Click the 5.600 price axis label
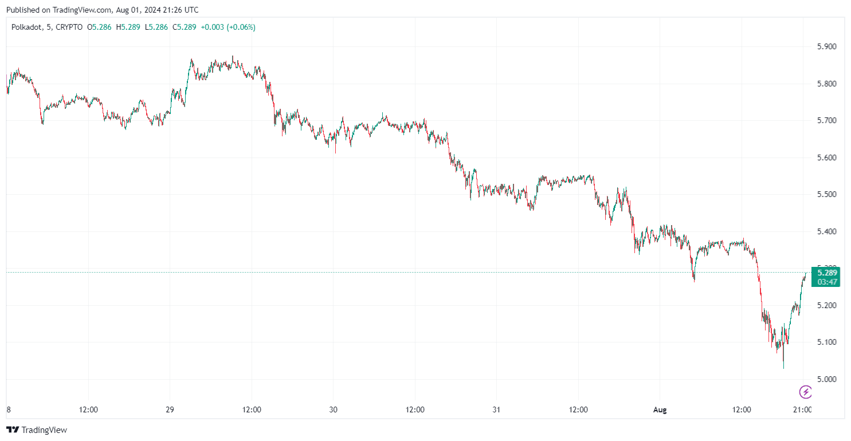The width and height of the screenshot is (851, 441). click(x=827, y=157)
